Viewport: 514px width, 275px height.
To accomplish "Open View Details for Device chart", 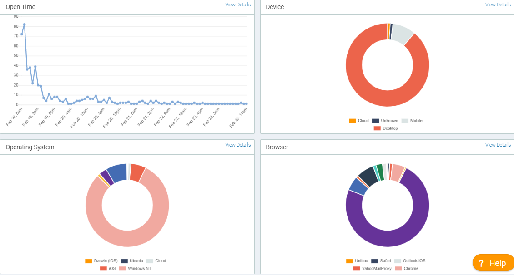I will [498, 5].
